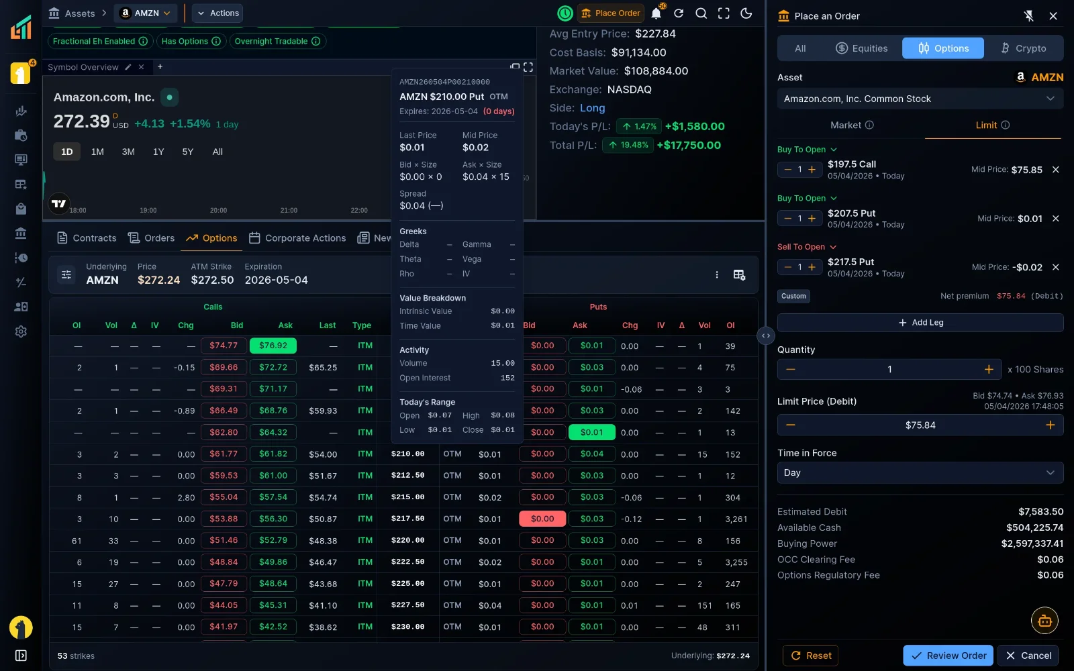The height and width of the screenshot is (671, 1074).
Task: Click the Review Order button
Action: (x=948, y=656)
